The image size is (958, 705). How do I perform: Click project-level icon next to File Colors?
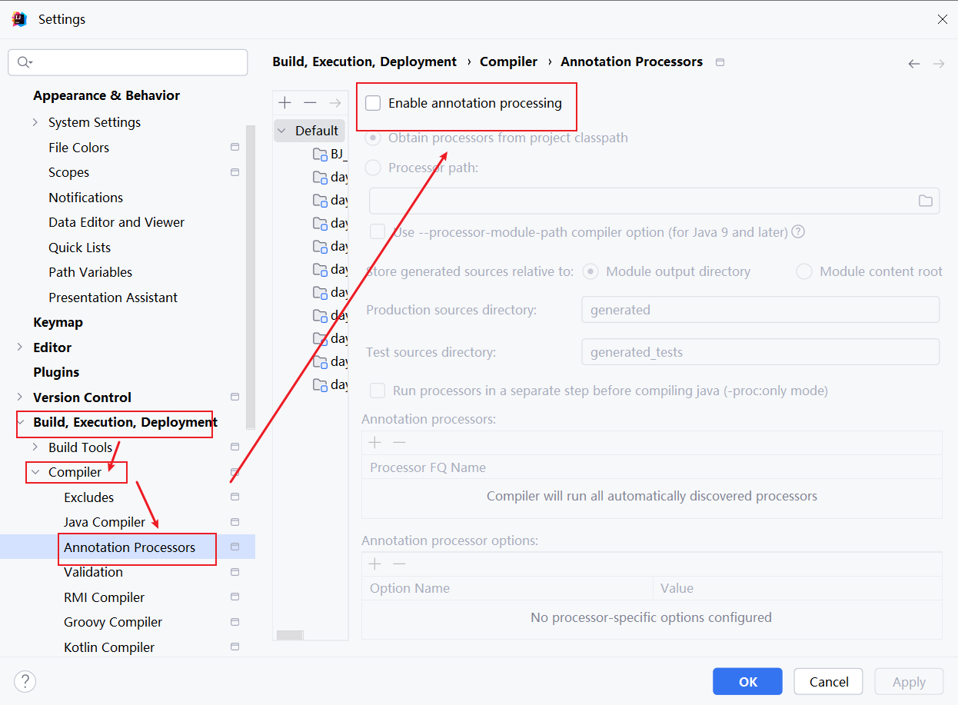[x=235, y=148]
